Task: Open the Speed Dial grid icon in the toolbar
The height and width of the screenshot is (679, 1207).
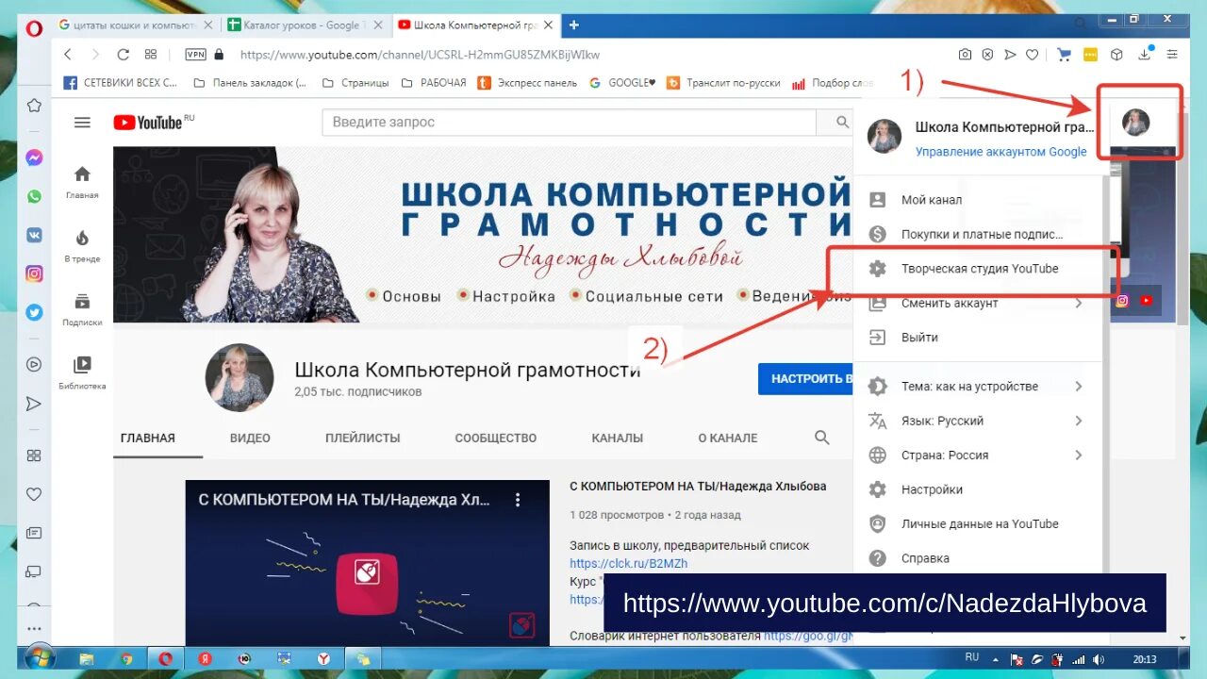Action: (151, 55)
